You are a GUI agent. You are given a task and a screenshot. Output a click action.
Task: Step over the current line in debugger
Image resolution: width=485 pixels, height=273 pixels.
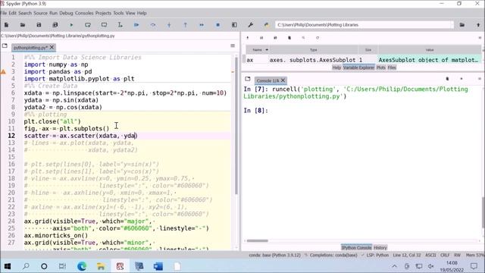click(x=153, y=25)
